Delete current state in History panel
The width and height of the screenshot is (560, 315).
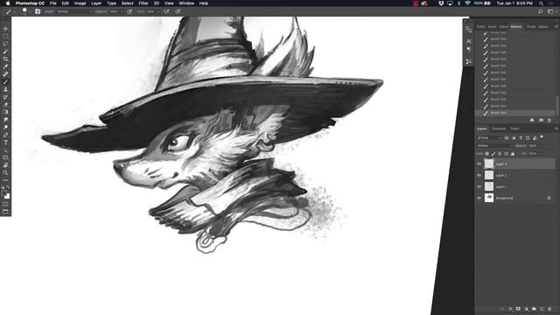coord(549,120)
